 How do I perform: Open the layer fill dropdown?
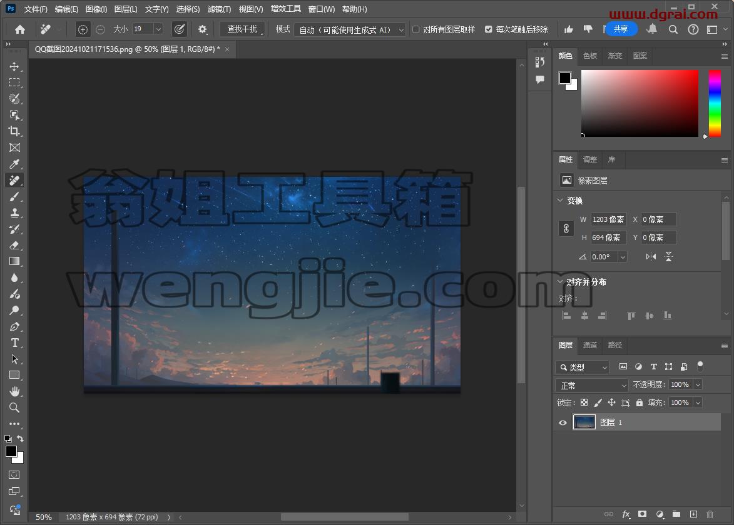click(698, 402)
